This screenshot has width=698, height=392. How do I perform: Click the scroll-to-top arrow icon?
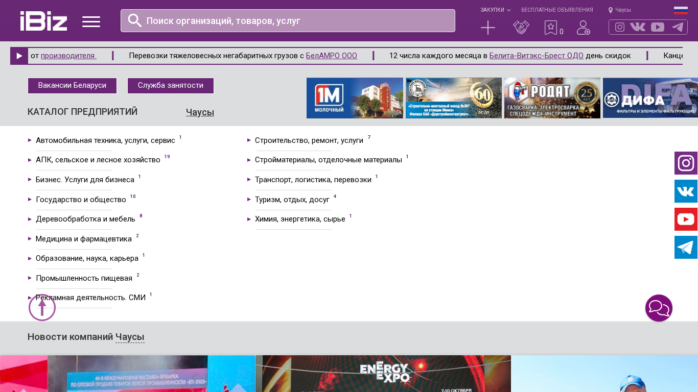coord(42,308)
